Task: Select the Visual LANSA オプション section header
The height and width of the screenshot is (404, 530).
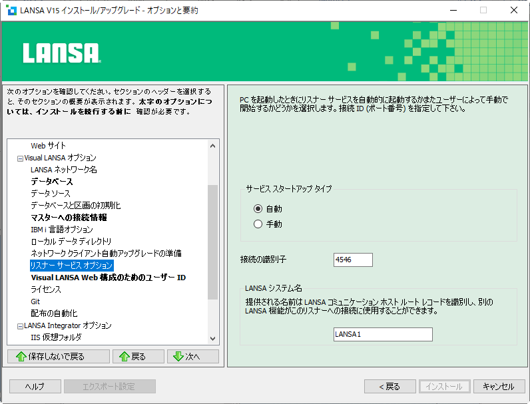Action: pos(60,158)
